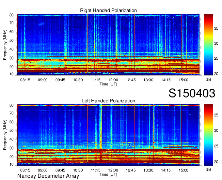Click the 12:00 tick on top plot
Screen dimensions: 222x180
113,80
